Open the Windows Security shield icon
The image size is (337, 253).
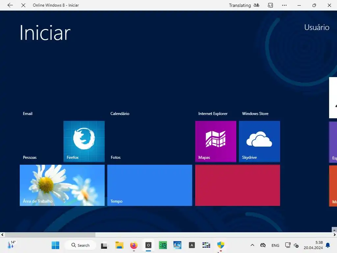pos(221,245)
